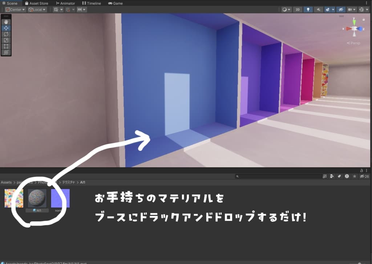The height and width of the screenshot is (264, 372).
Task: Toggle scene audio with the speaker icon
Action: pyautogui.click(x=319, y=9)
